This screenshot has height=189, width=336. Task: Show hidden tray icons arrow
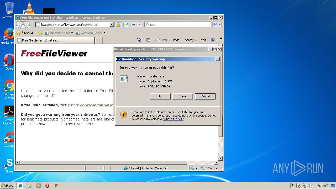pyautogui.click(x=293, y=185)
